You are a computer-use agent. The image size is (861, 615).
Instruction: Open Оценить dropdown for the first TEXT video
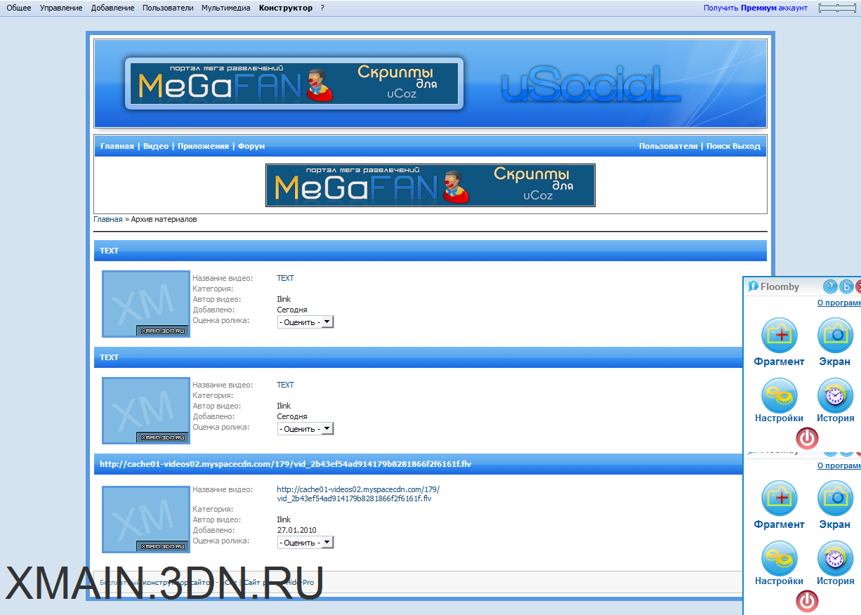point(305,322)
